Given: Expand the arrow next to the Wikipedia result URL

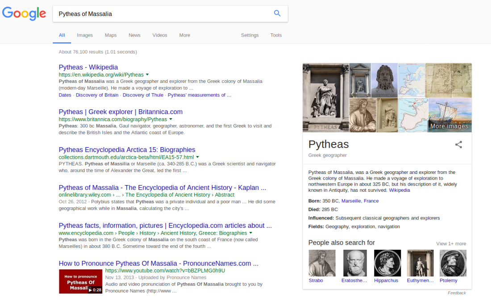Looking at the screenshot, I should pos(148,75).
